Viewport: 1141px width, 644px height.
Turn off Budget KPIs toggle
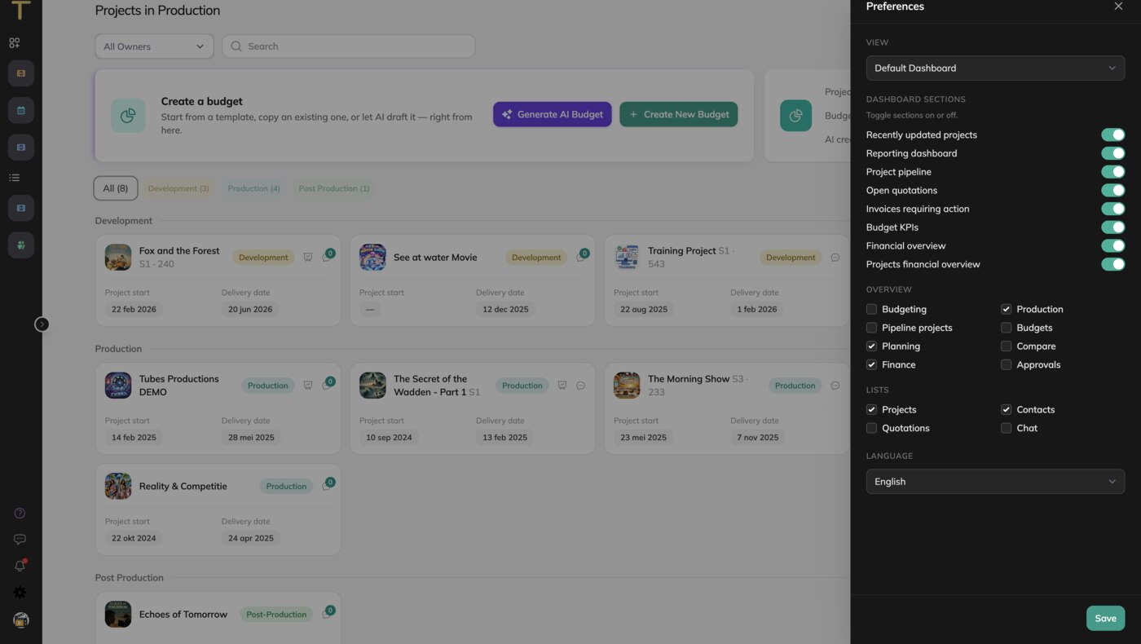click(1112, 227)
